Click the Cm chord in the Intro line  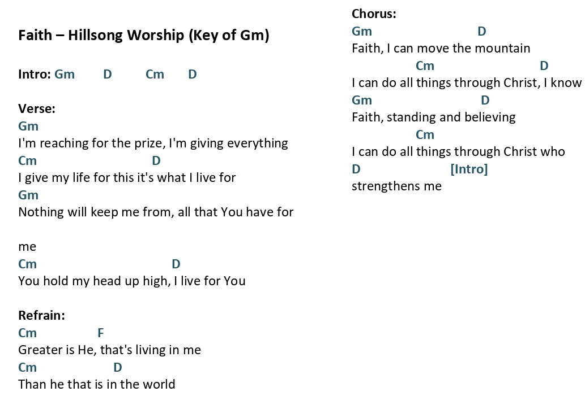[155, 74]
